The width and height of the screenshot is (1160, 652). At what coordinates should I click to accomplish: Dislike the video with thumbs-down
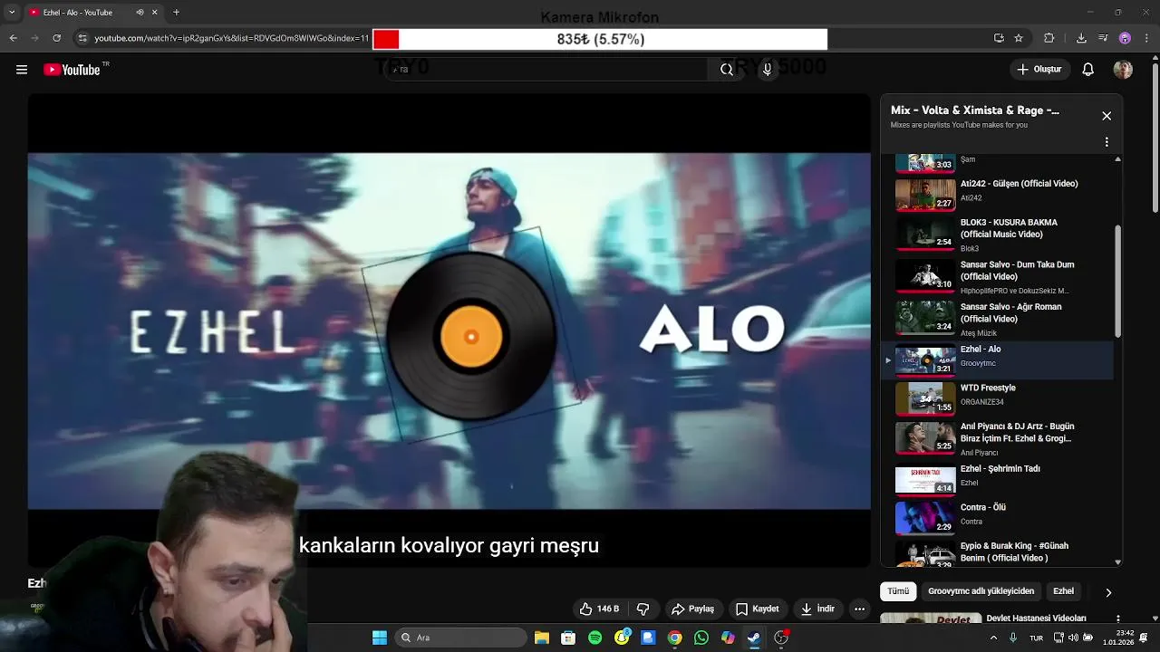[x=643, y=609]
